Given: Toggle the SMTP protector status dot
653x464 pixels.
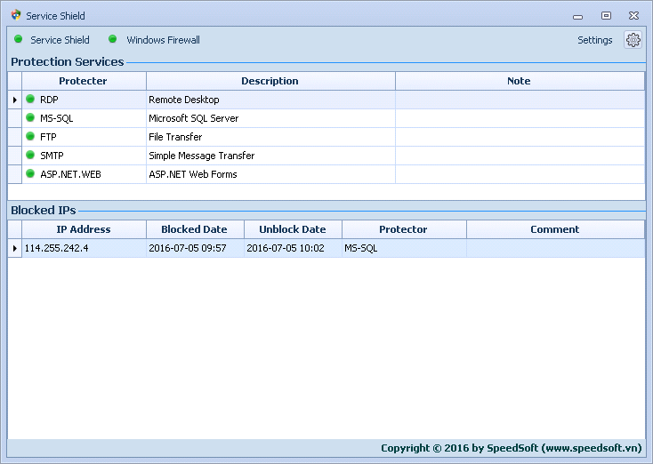Looking at the screenshot, I should tap(30, 155).
